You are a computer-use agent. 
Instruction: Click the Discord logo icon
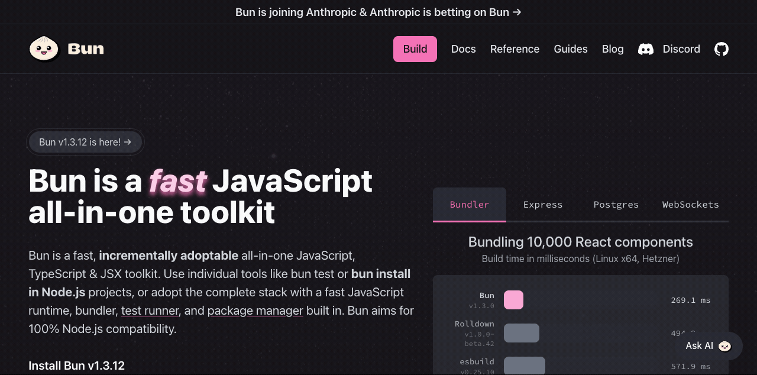646,49
